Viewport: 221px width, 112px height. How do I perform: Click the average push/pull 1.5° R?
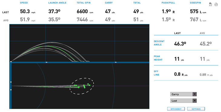pyautogui.click(x=168, y=20)
